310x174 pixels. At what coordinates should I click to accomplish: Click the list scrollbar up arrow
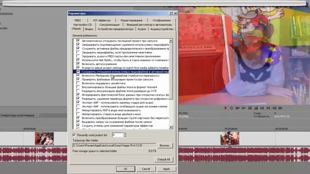click(171, 41)
